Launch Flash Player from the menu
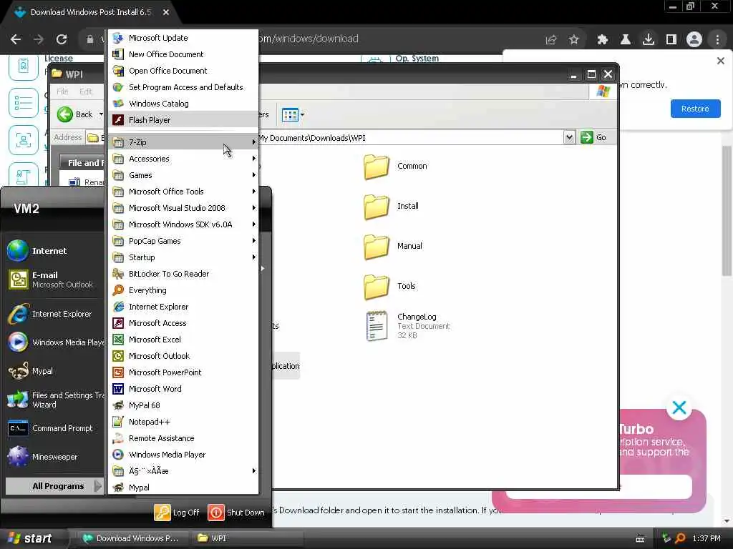This screenshot has height=549, width=733. (183, 119)
